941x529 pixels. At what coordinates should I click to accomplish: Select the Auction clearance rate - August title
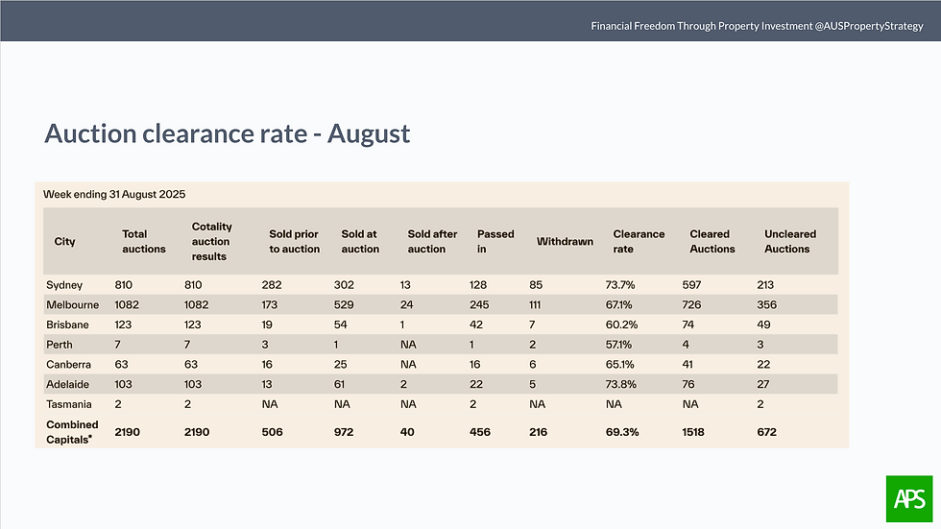tap(227, 132)
